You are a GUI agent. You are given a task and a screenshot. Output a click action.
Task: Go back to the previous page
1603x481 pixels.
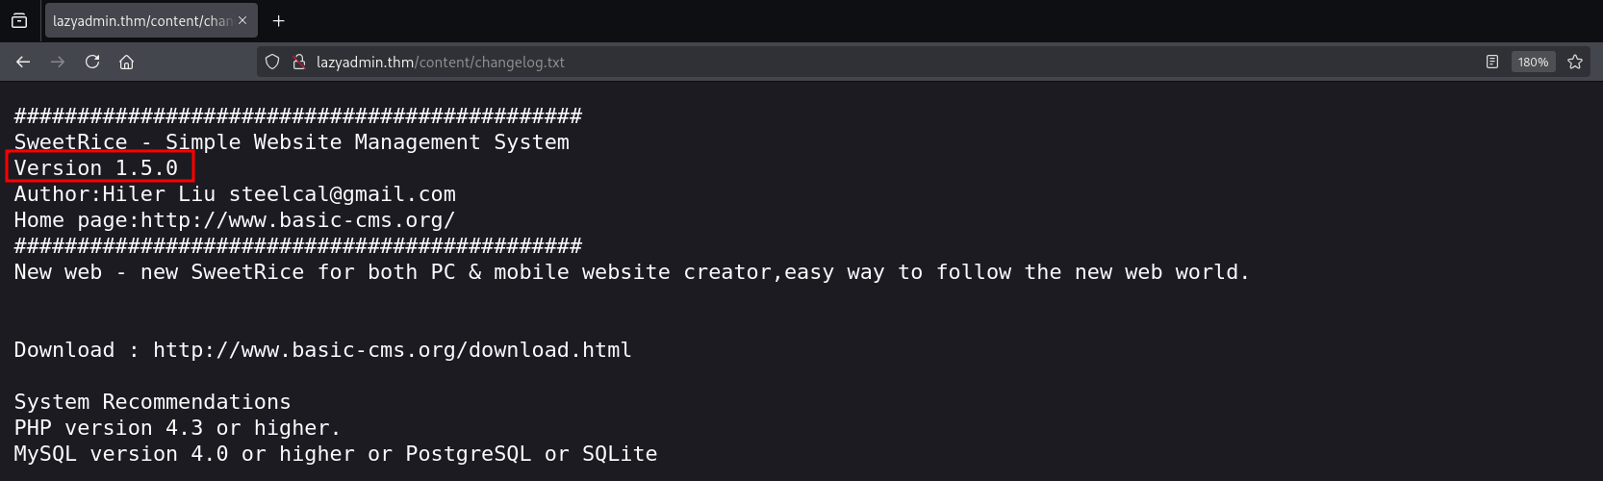point(23,62)
